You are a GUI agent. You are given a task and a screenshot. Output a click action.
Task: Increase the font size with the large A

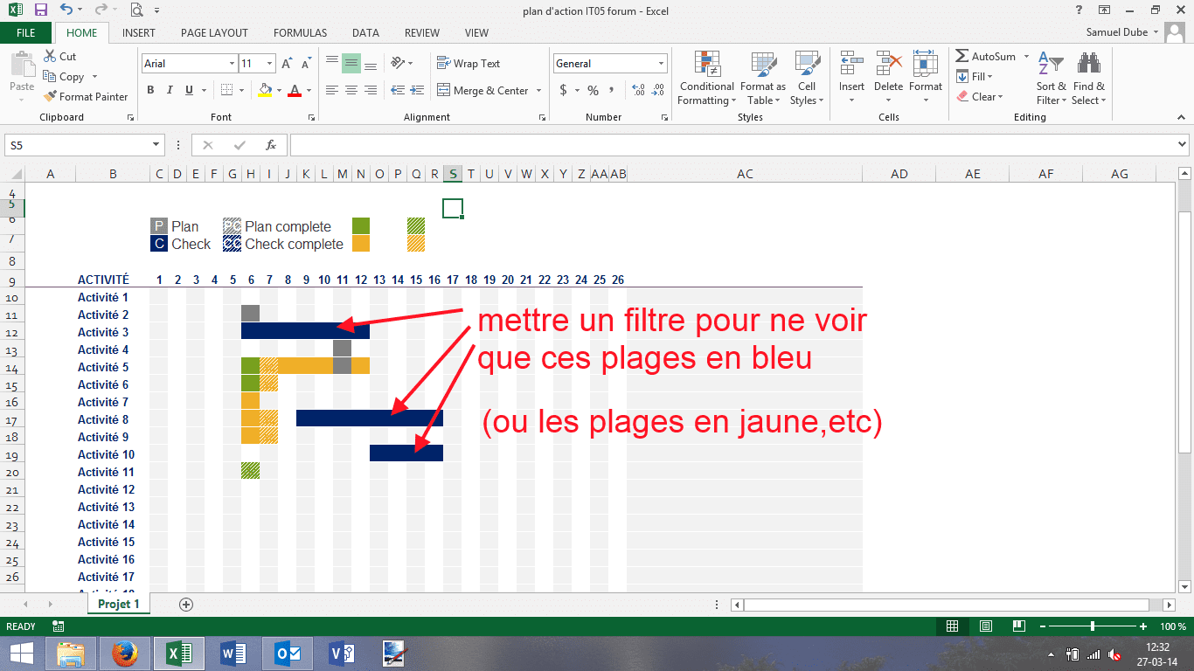(285, 64)
